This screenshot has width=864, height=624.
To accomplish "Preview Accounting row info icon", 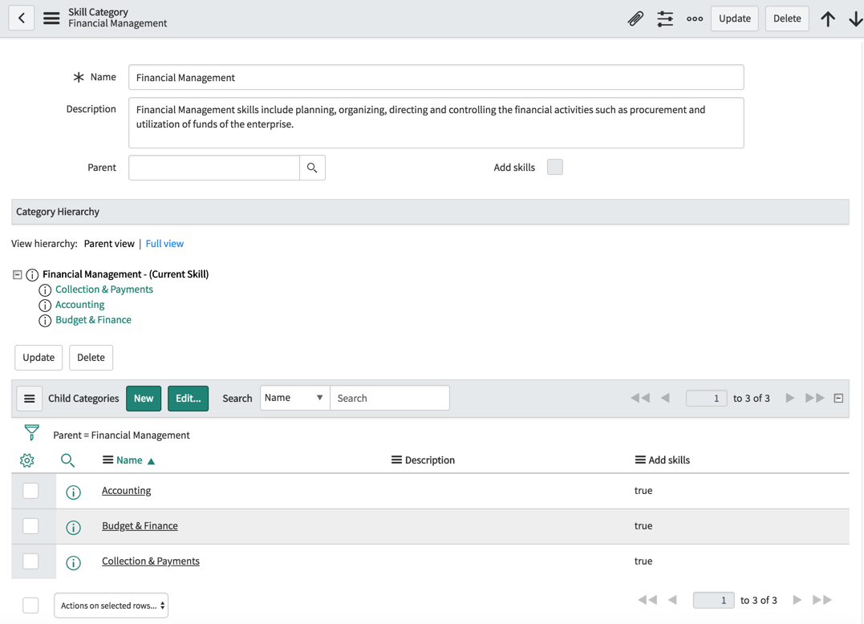I will (73, 492).
